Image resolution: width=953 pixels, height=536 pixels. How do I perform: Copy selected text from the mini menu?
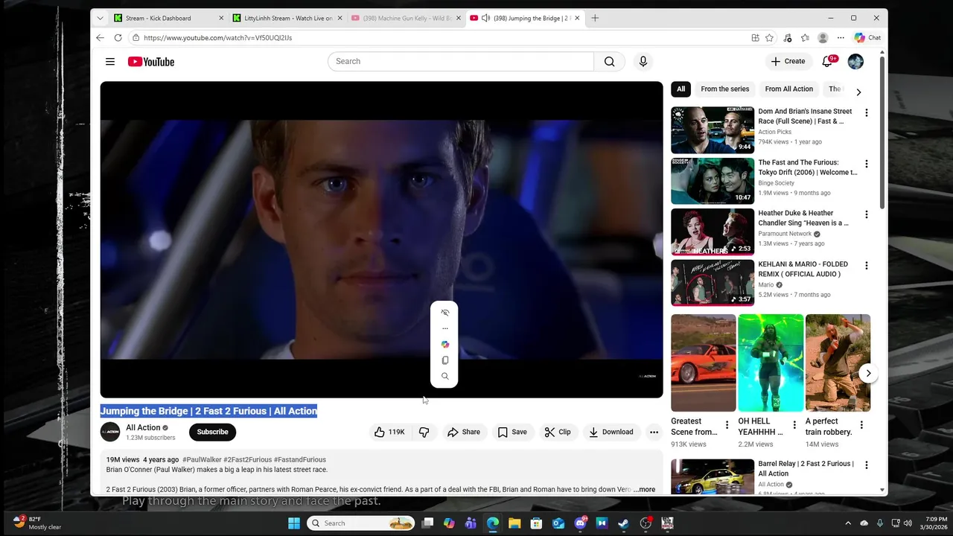(x=444, y=360)
